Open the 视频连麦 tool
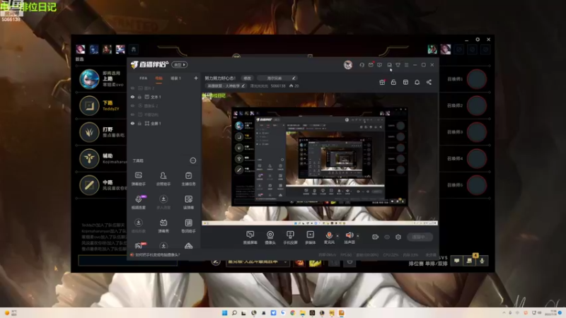Viewport: 566px width, 318px height. point(139,202)
